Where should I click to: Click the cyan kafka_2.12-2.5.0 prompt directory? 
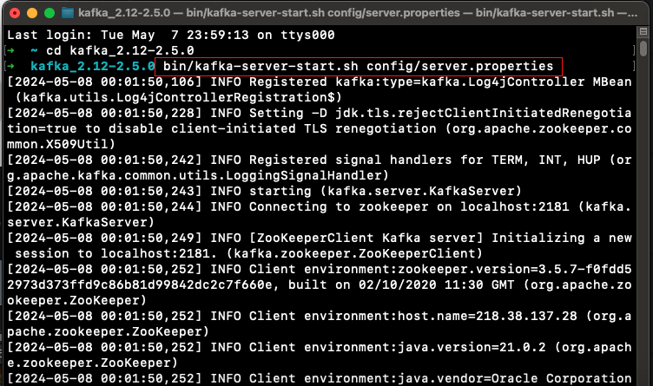click(92, 66)
